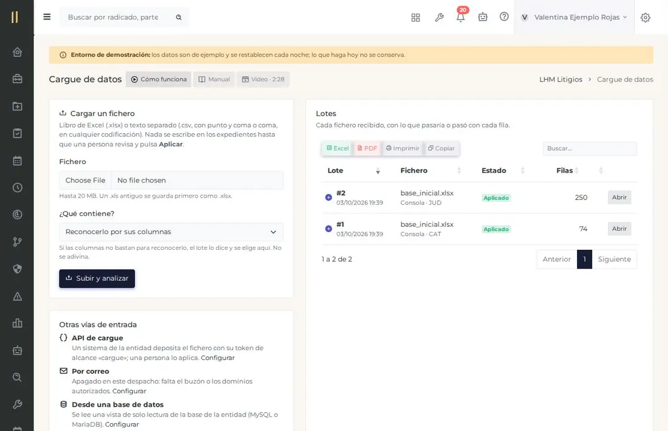Click the Imprimir button

point(403,148)
